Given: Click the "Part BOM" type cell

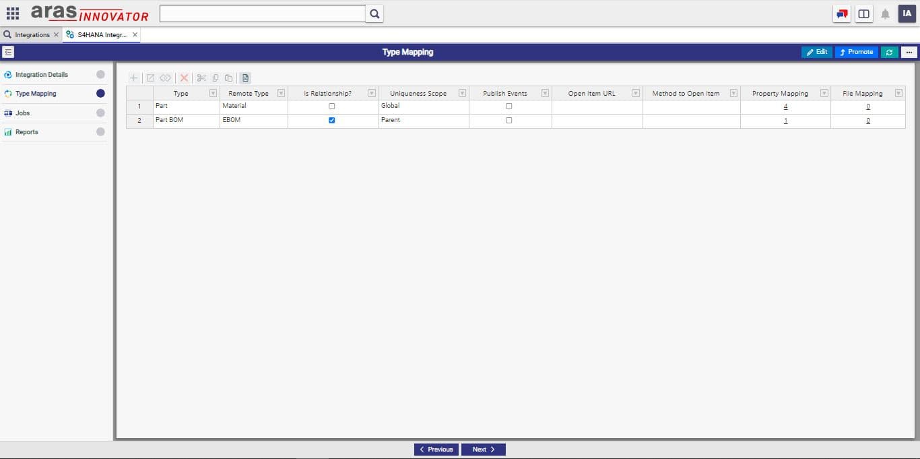Looking at the screenshot, I should pos(187,121).
